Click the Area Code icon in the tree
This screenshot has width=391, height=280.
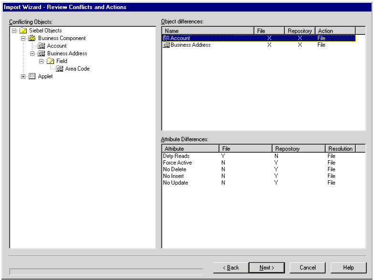tap(59, 69)
